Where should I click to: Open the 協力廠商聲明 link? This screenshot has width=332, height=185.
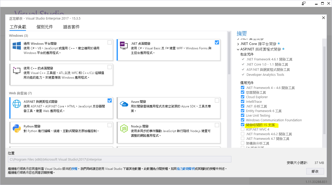(x=186, y=169)
